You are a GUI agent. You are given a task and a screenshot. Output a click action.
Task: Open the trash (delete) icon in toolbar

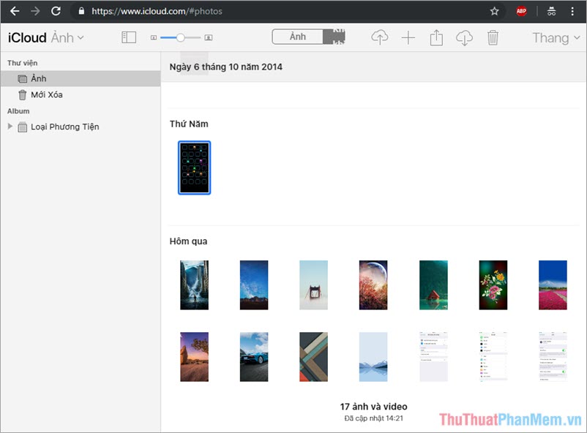(493, 38)
